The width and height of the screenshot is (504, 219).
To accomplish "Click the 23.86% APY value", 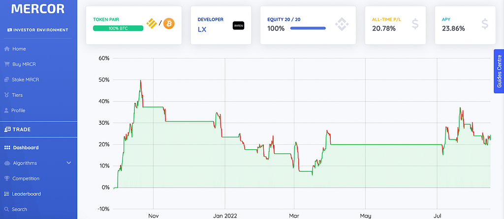I will click(x=453, y=28).
